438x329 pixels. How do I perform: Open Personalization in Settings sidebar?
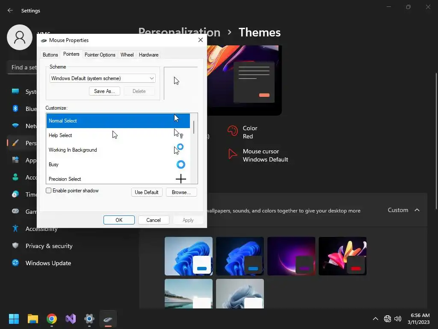coord(22,143)
